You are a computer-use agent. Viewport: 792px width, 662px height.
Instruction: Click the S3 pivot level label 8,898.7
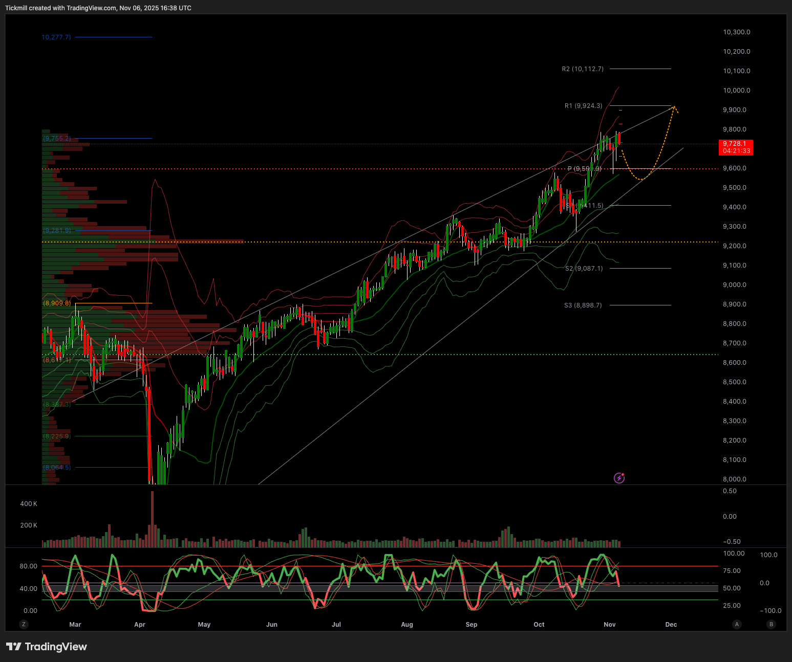(x=583, y=305)
